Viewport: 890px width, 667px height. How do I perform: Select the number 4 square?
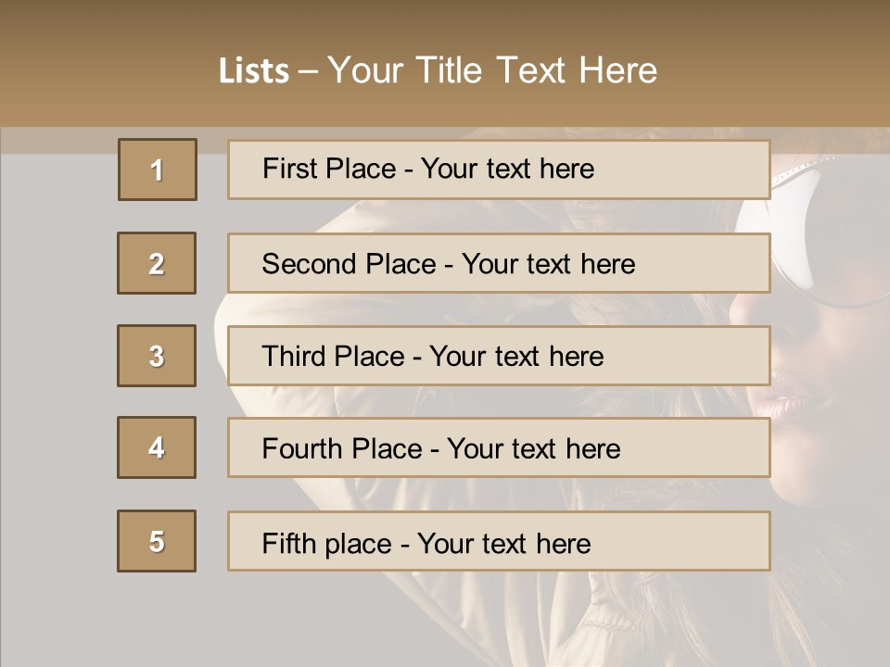157,447
